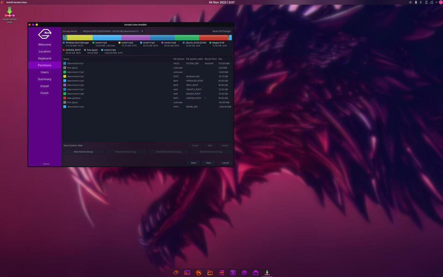Open the file manager from the dock
This screenshot has width=443, height=277.
point(210,272)
